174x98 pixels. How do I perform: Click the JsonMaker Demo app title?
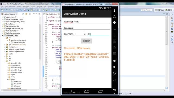75,14
